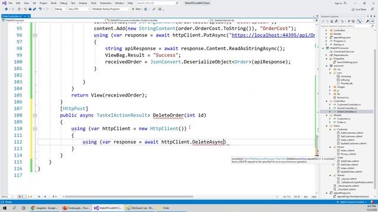Open the File menu

[x=11, y=3]
